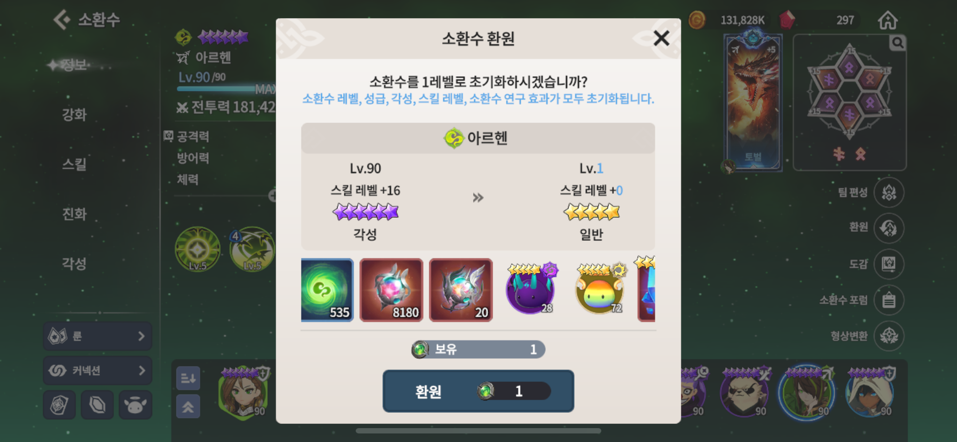Select the green swirl item 535
Viewport: 957px width, 442px height.
coord(327,290)
